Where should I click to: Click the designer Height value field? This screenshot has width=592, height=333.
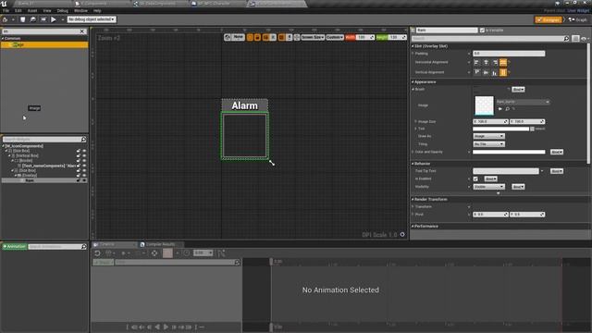coord(397,37)
